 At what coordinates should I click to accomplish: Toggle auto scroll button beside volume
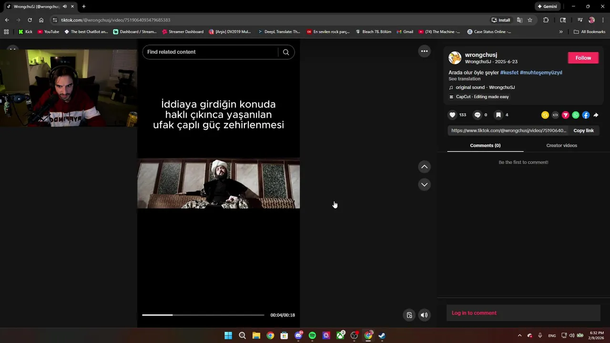click(409, 315)
